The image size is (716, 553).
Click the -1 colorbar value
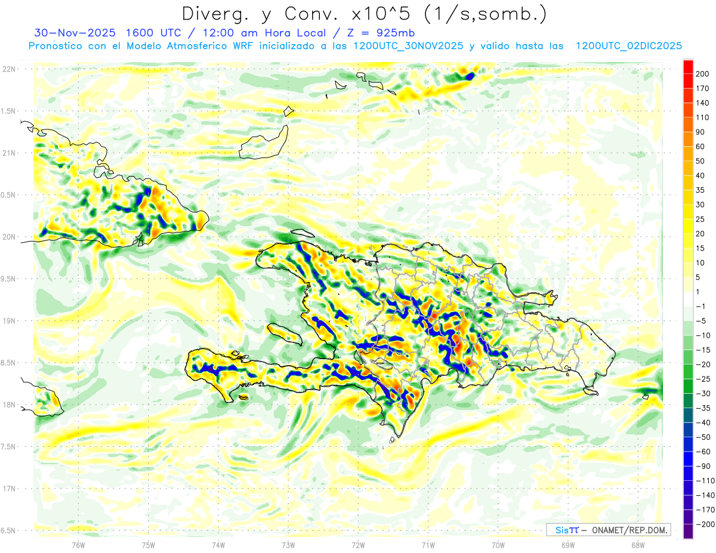point(702,307)
